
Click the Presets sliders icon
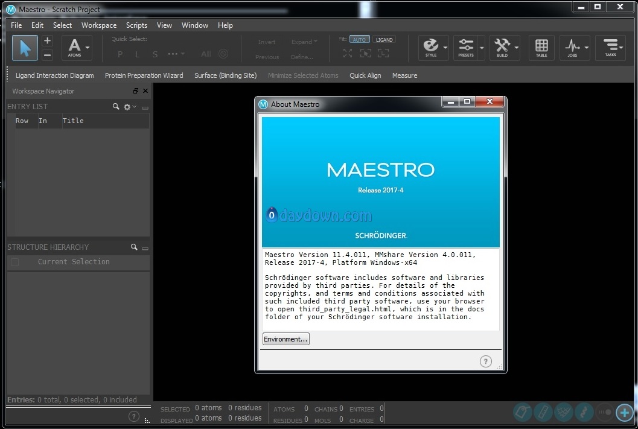pyautogui.click(x=466, y=48)
